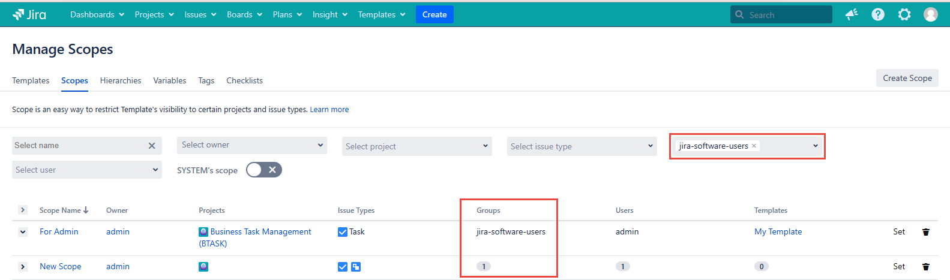950x280 pixels.
Task: Open the Select project dropdown
Action: (416, 146)
